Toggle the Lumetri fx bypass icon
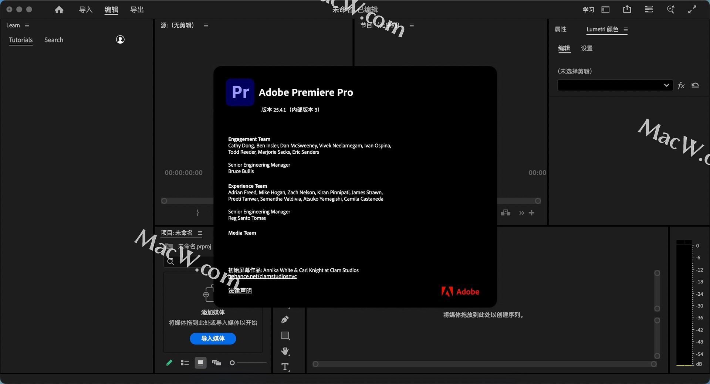 [681, 86]
